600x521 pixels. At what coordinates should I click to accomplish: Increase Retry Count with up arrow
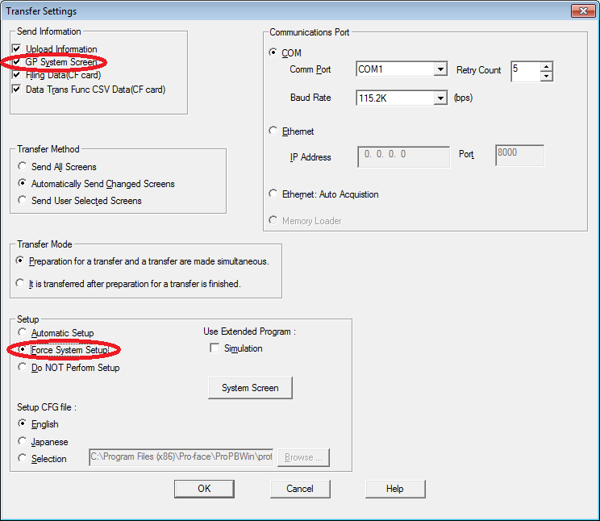coord(547,66)
